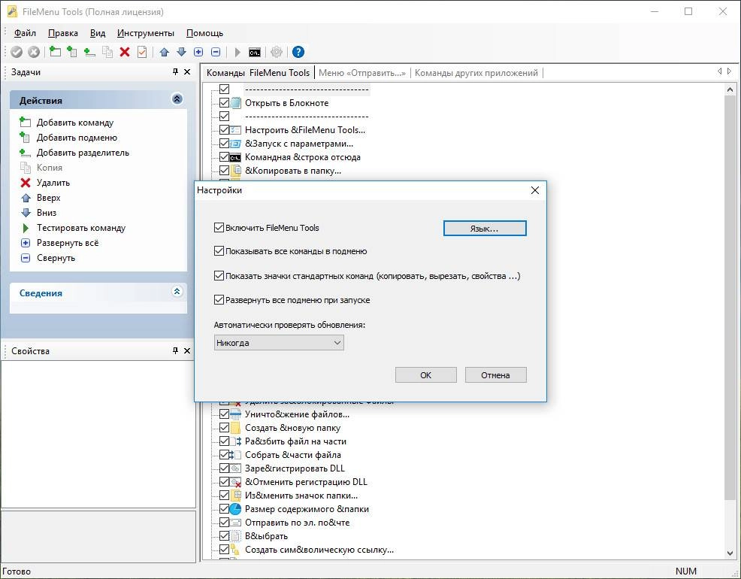This screenshot has height=579, width=741.
Task: Open the Никогда update check dropdown
Action: (x=279, y=343)
